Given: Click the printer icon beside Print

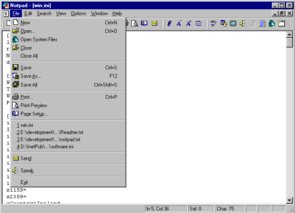Looking at the screenshot, I should (16, 97).
